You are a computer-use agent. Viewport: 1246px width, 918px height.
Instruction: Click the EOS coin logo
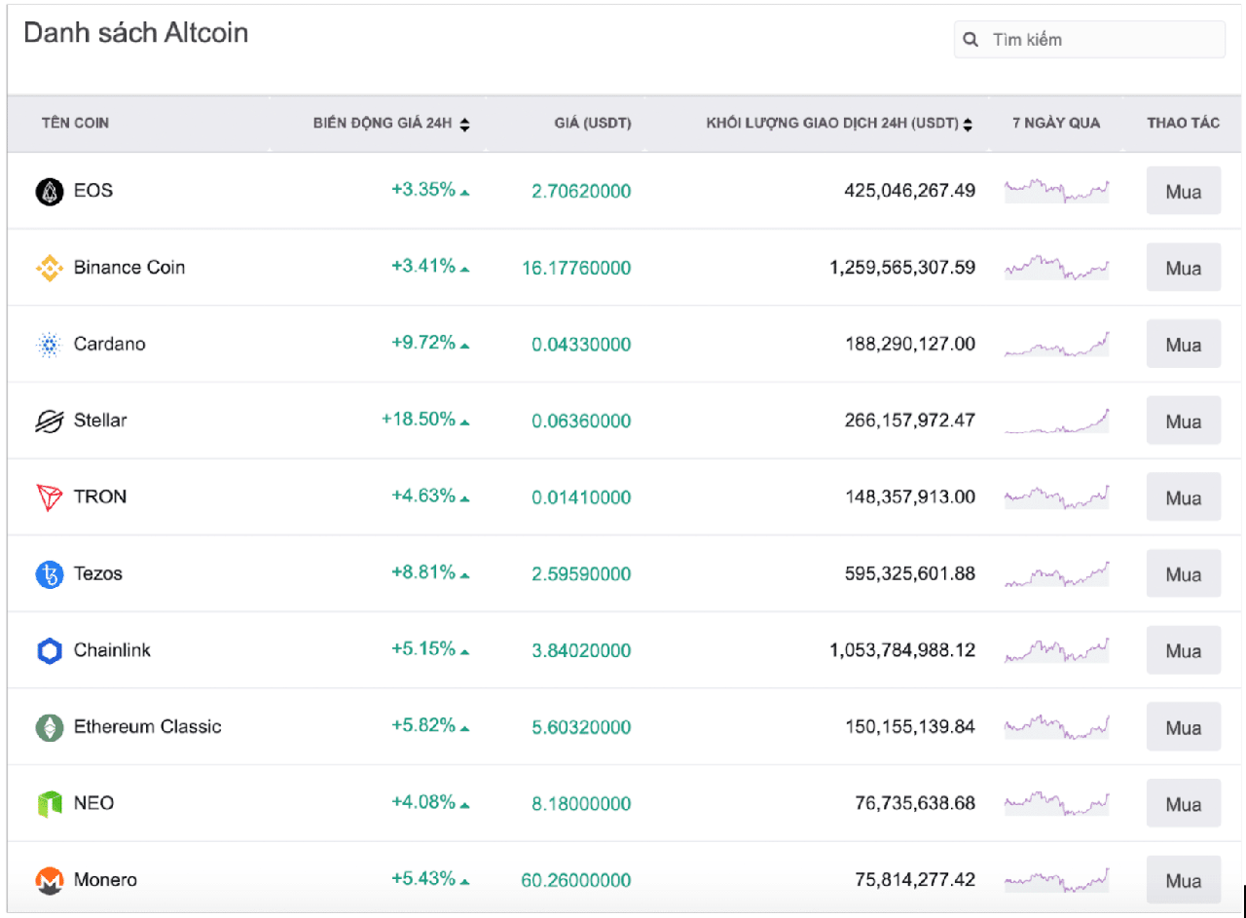pos(49,192)
